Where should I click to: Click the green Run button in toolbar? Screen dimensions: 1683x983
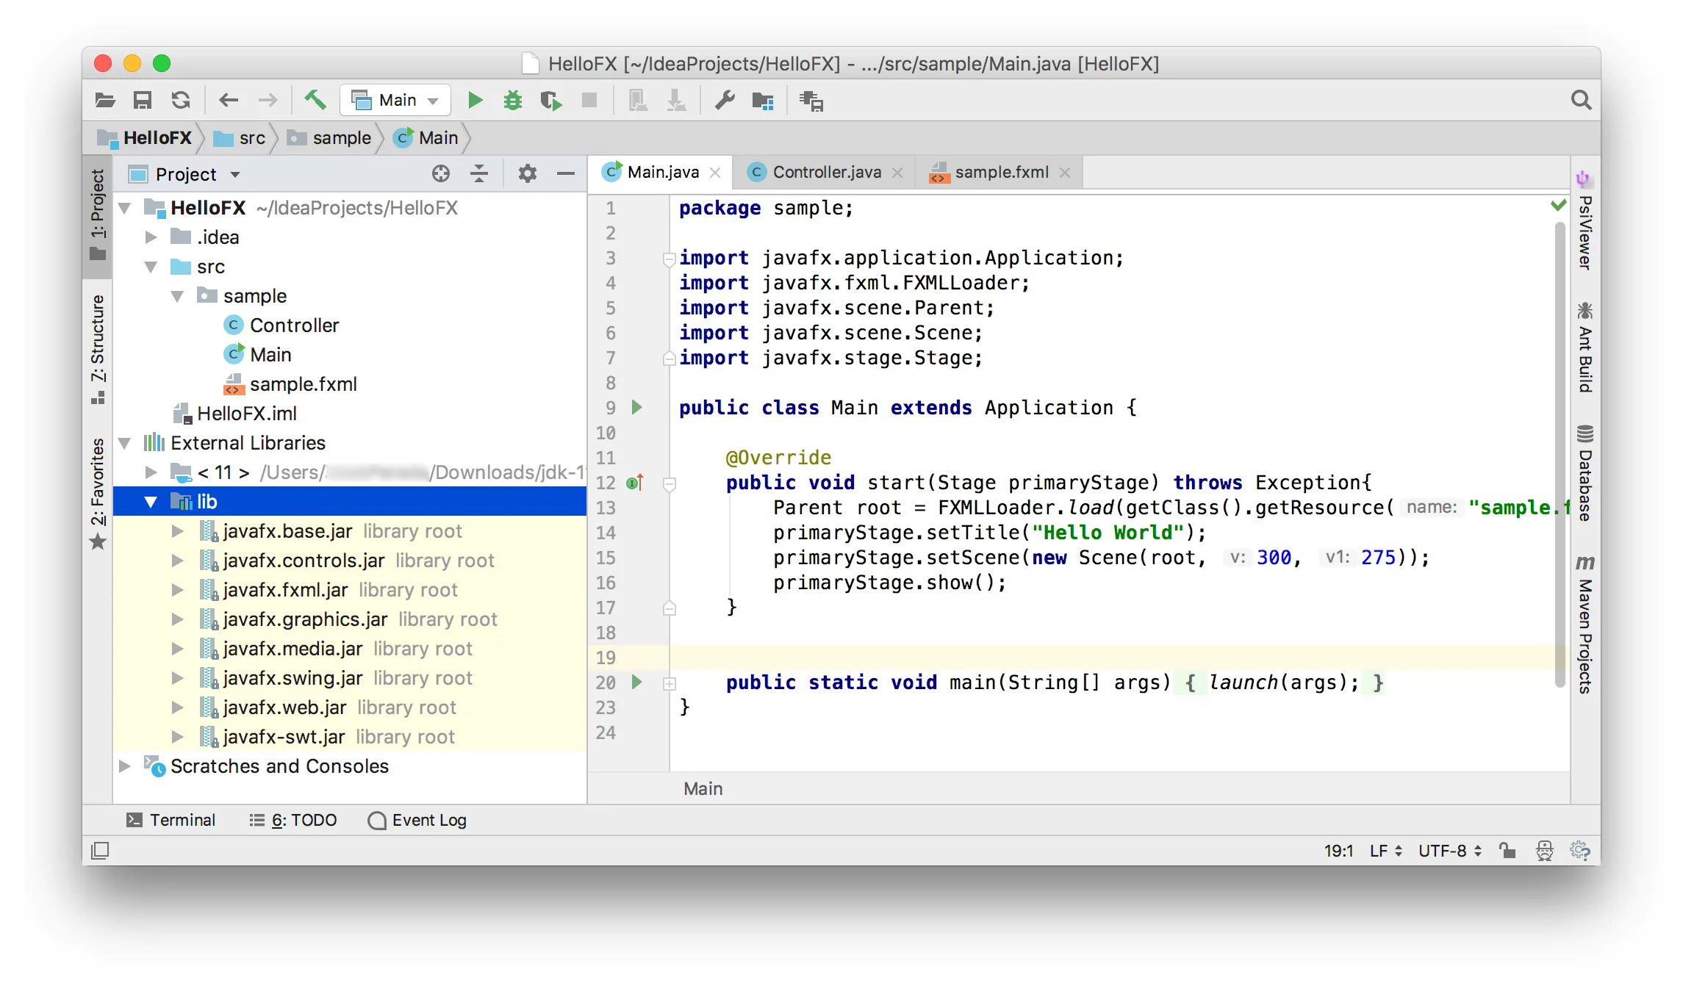475,100
